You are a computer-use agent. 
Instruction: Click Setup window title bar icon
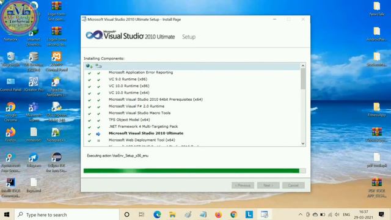84,19
